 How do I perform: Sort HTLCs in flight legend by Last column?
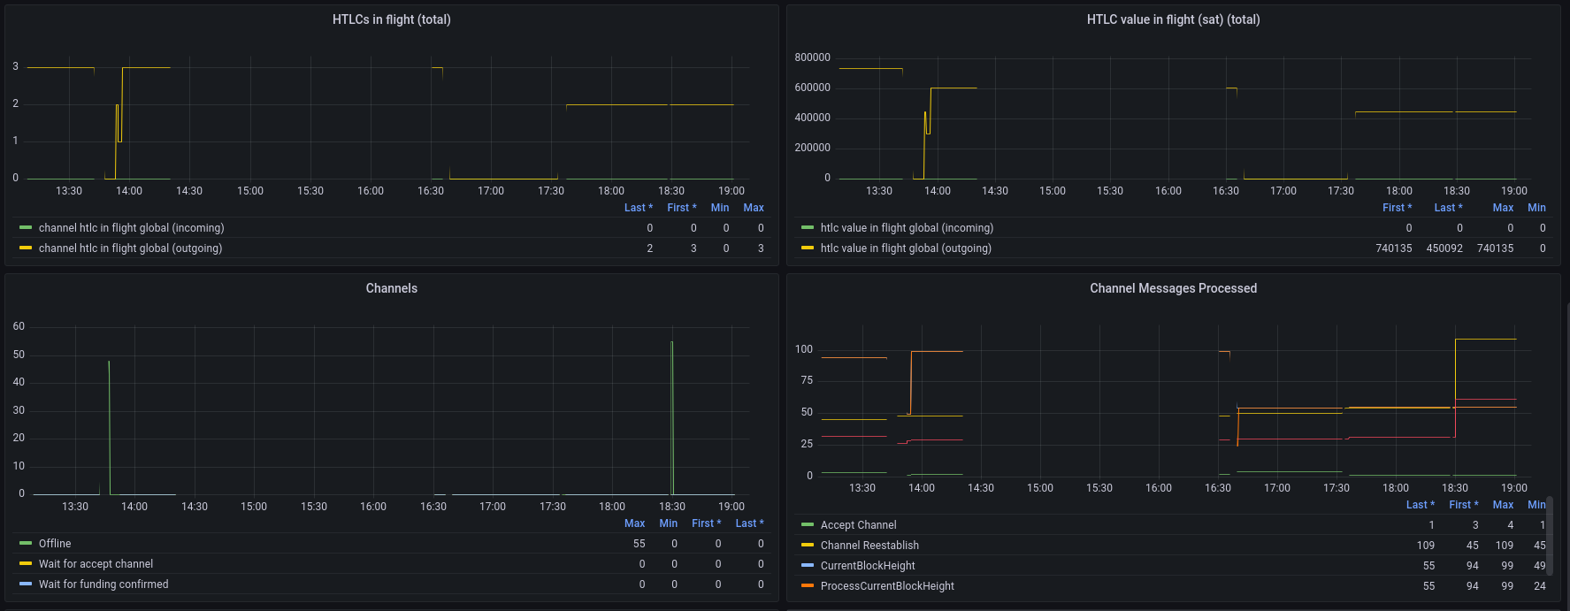pos(638,208)
